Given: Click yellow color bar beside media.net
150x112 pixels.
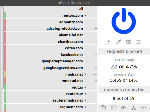Looking at the screenshot, I should (x=5, y=74).
